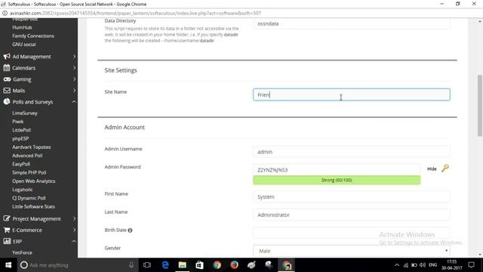Click Admin Password field
This screenshot has height=272, width=483.
tap(337, 170)
